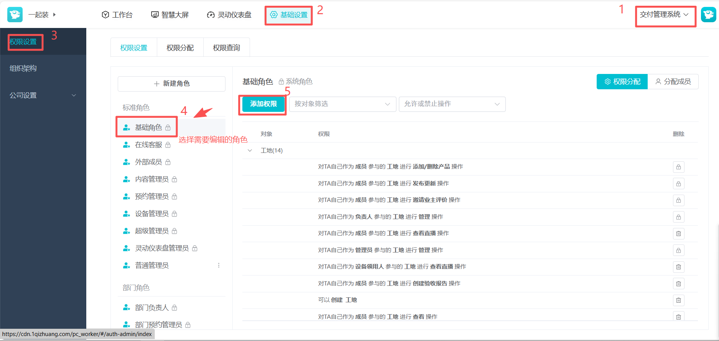Click the 灵动仪表盘 gauge icon
The width and height of the screenshot is (719, 341).
[211, 15]
